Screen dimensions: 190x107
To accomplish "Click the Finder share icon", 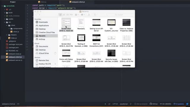I will coord(89,15).
